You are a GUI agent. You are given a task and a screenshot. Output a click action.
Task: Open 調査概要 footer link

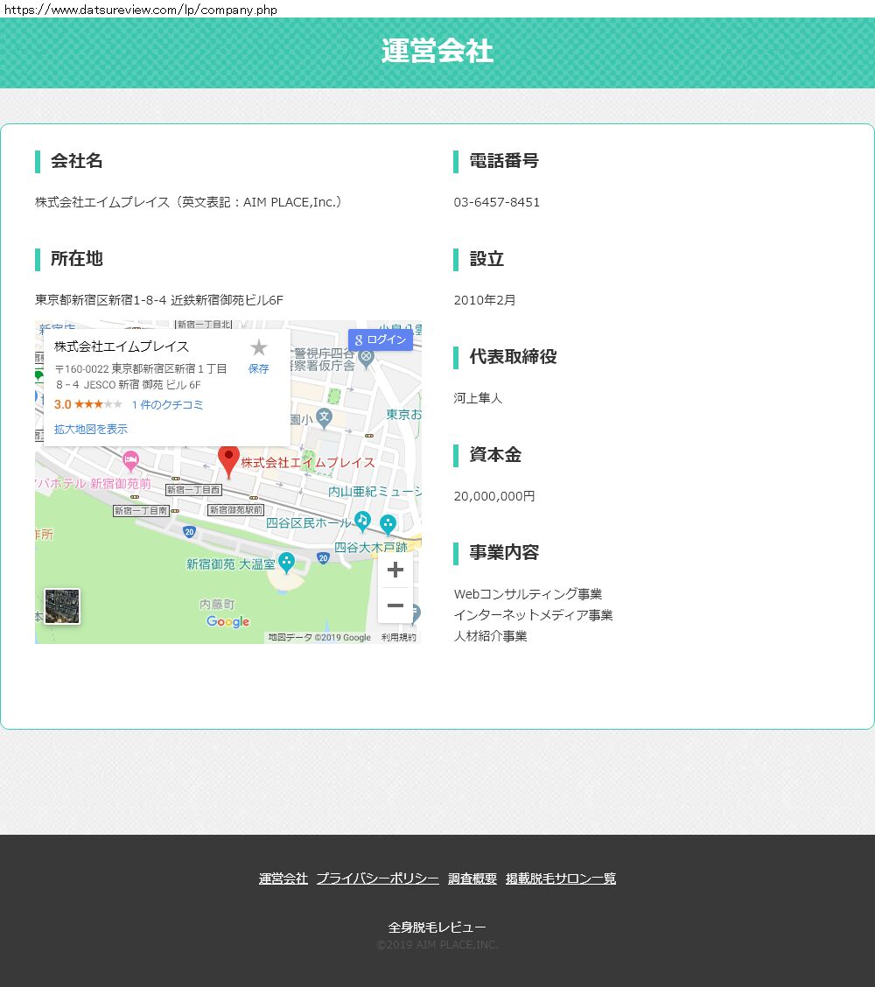[x=472, y=878]
